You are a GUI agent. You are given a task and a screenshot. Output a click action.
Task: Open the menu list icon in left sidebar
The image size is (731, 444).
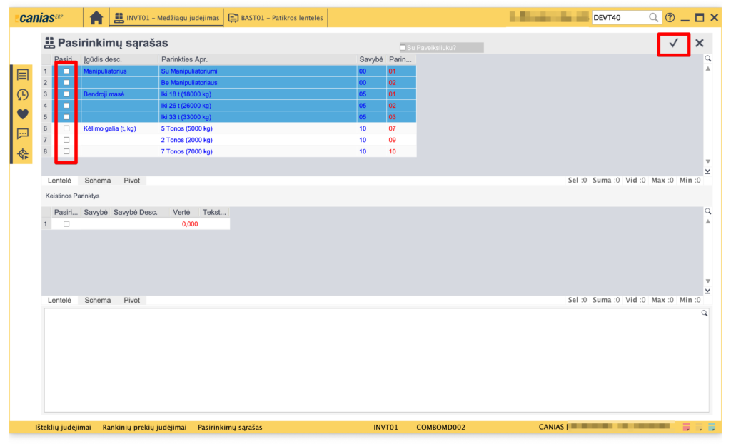(23, 75)
